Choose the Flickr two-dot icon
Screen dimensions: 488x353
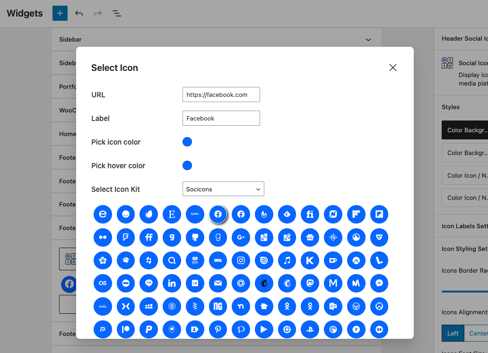103,237
